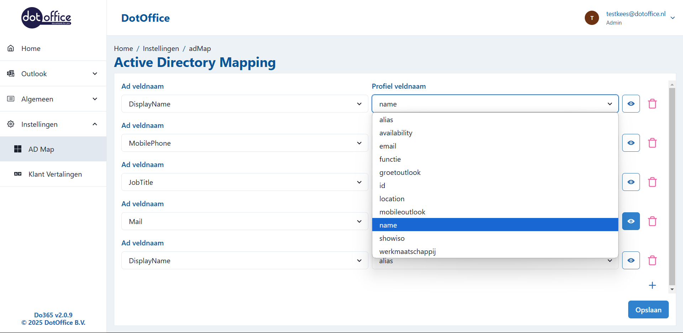Add a new mapping with plus icon
The image size is (683, 333).
pyautogui.click(x=652, y=285)
